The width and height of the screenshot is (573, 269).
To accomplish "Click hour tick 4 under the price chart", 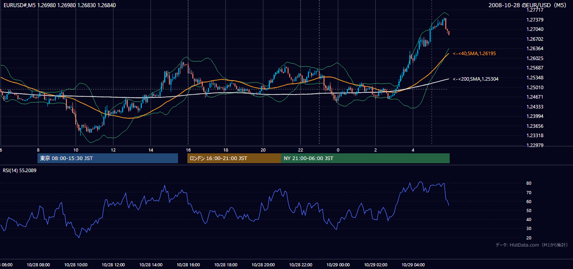I will point(413,150).
